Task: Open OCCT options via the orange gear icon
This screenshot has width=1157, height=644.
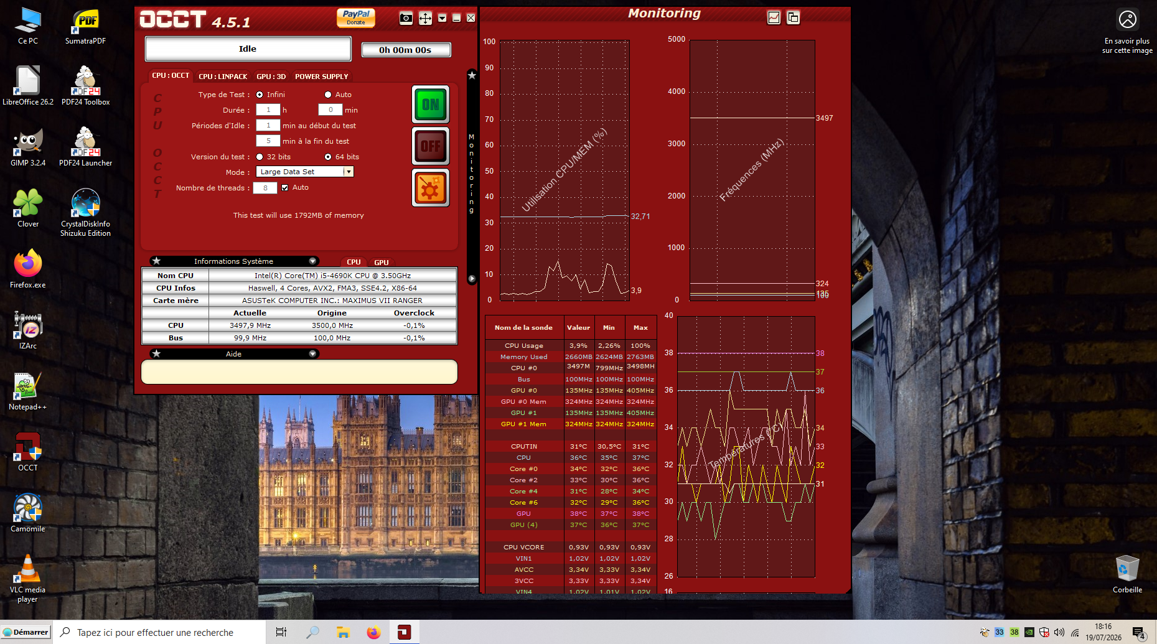Action: pos(431,188)
